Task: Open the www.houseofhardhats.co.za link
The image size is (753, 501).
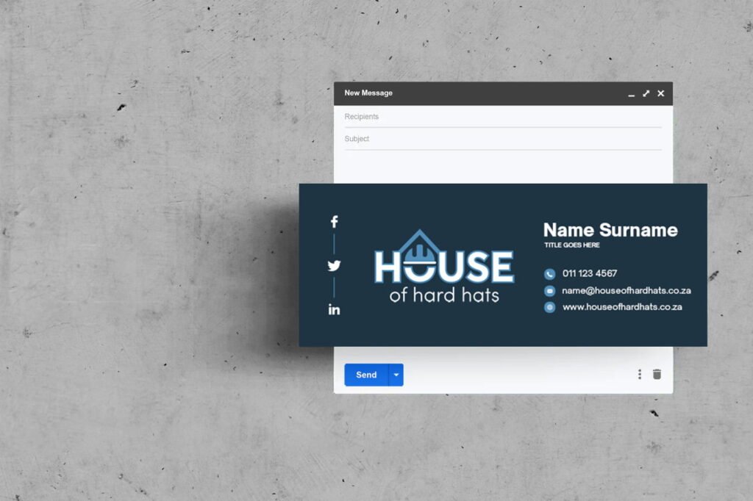Action: point(622,307)
